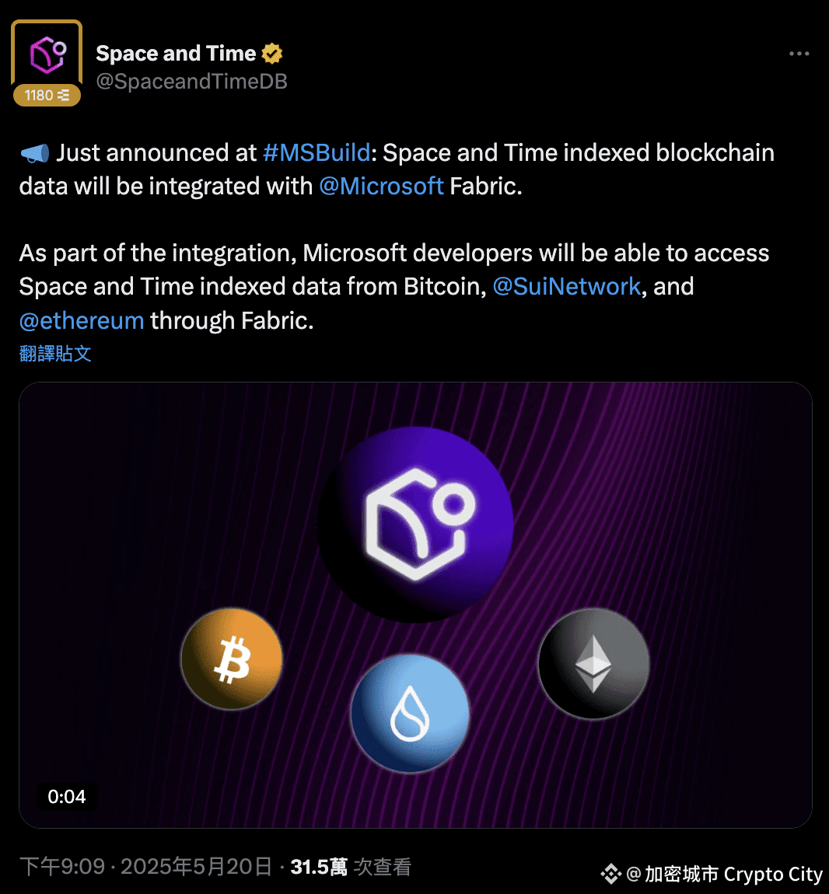Viewport: 829px width, 894px height.
Task: Click the 1180 badge on the avatar
Action: (x=46, y=95)
